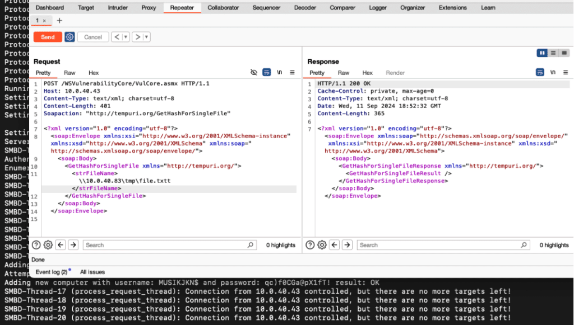This screenshot has width=574, height=325.
Task: Click the 'HTTP/1.1 200 OK' response line
Action: coord(344,83)
